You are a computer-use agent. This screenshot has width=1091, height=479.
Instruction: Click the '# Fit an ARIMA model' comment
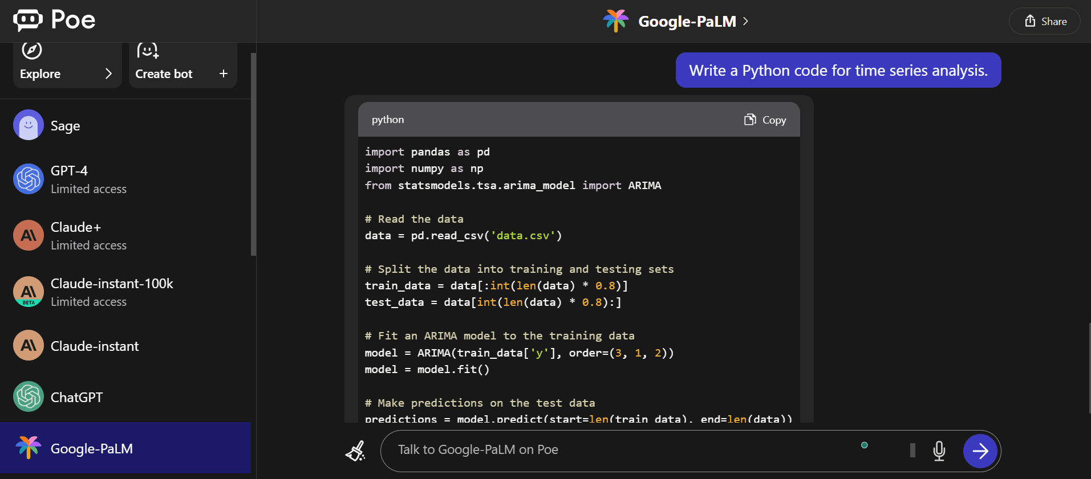500,336
